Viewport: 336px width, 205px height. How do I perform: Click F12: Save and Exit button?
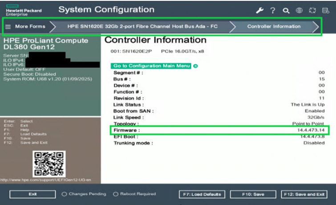coord(304,194)
